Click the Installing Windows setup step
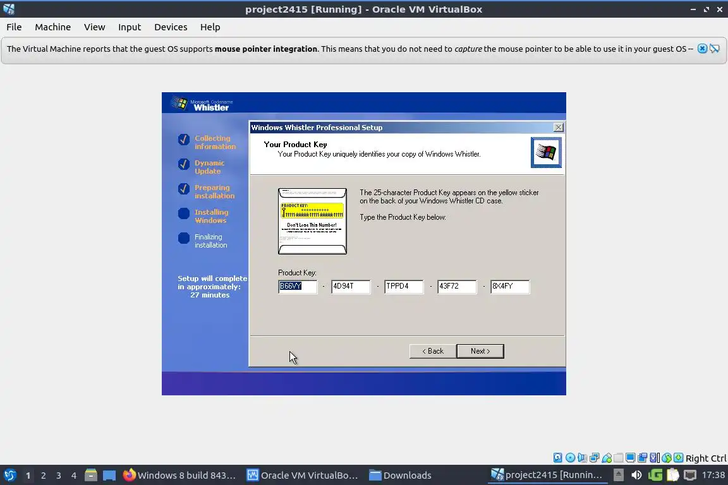Viewport: 728px width, 485px height. point(211,216)
